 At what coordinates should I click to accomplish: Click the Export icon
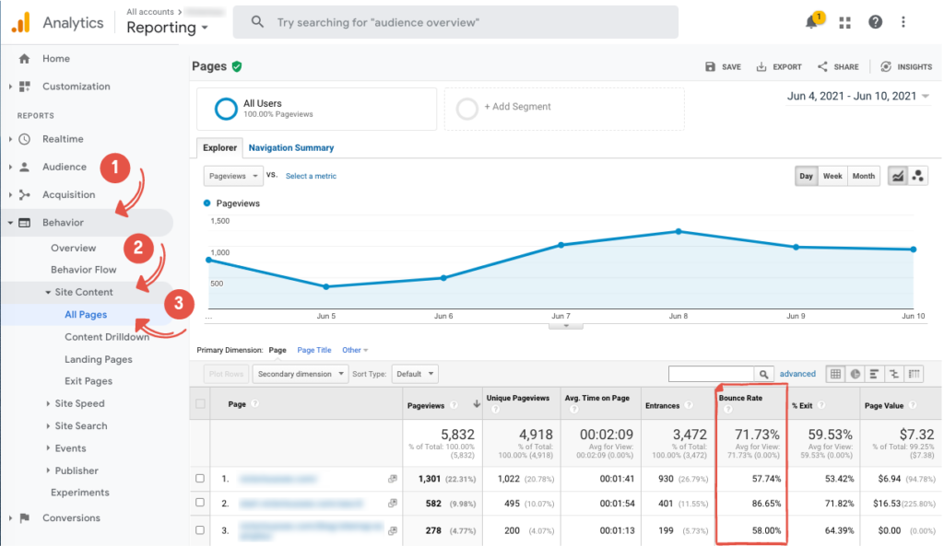(x=761, y=67)
